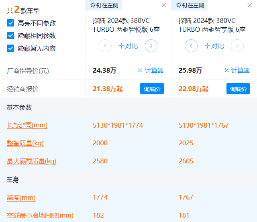Screen dimensions: 257x222
Task: Toggle the 高亮不同参数 checkbox
Action: click(x=10, y=23)
